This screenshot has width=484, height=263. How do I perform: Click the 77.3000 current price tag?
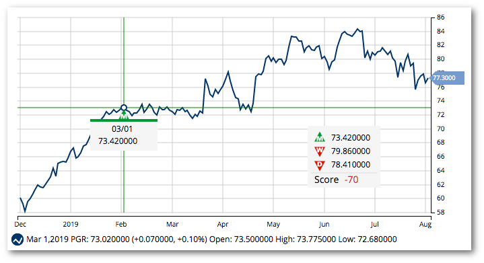tap(447, 78)
